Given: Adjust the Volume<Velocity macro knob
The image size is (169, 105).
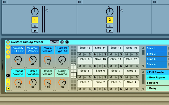Looking at the screenshot, I should tap(33, 59).
